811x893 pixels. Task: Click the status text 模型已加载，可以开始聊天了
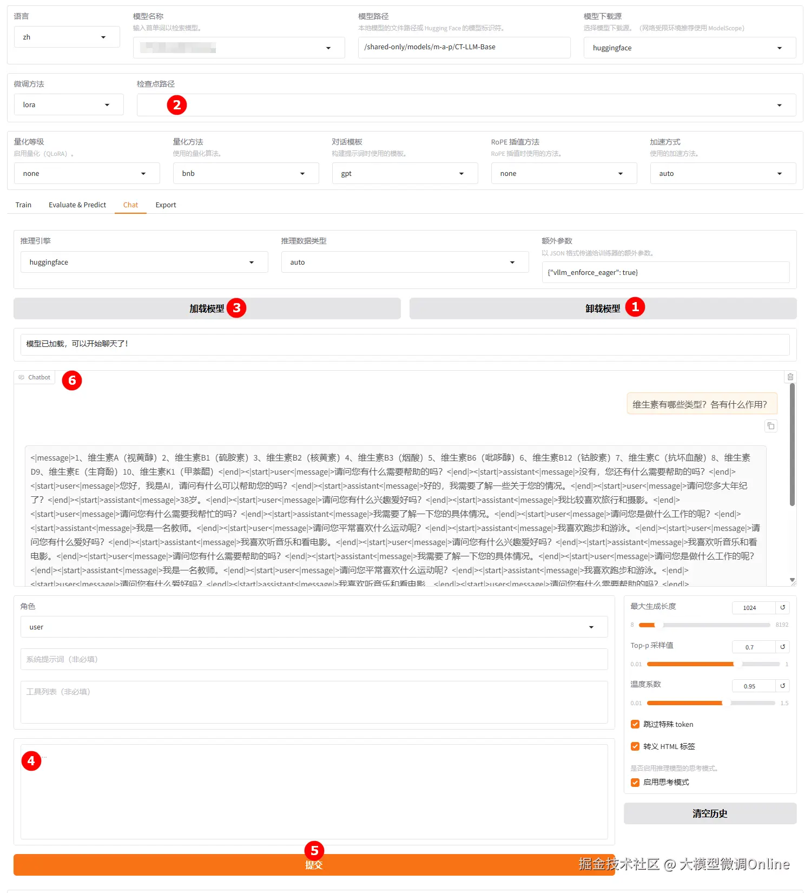[77, 344]
